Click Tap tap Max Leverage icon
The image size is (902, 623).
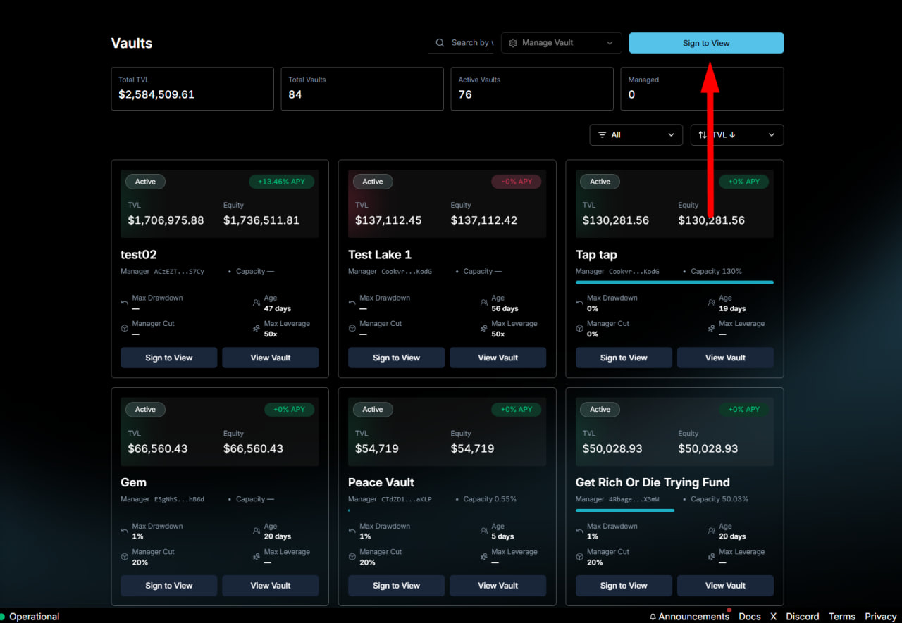[x=712, y=329]
